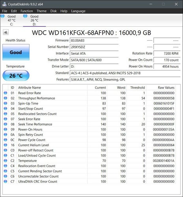Click the Serial Number field

tap(94, 47)
